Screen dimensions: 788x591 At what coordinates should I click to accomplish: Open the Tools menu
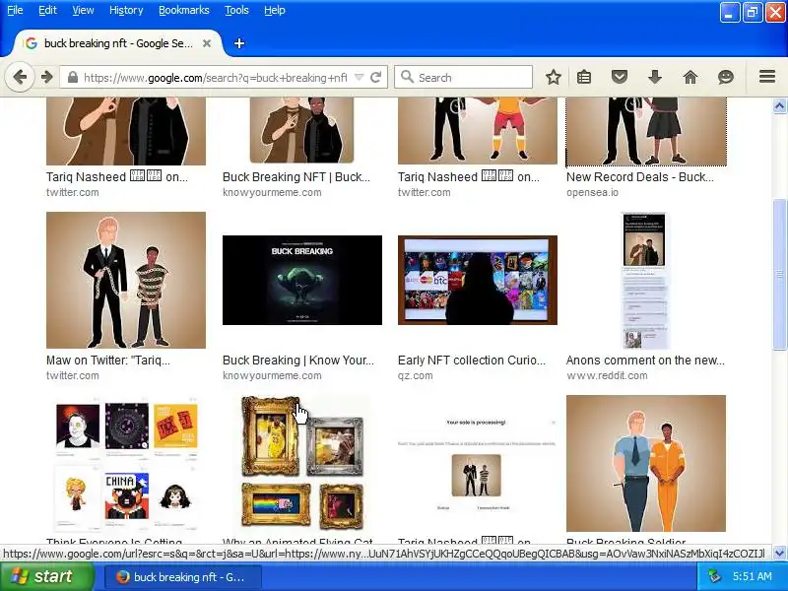click(x=236, y=10)
